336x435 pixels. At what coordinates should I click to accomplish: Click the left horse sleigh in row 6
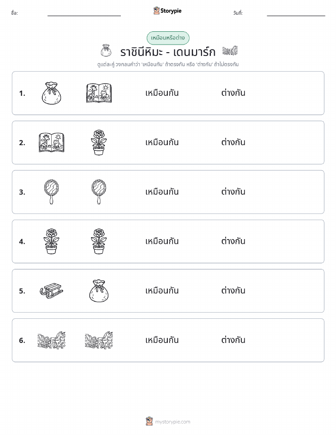point(52,340)
